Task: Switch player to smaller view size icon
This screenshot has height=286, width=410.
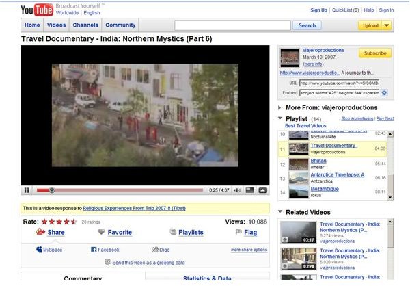Action: (x=250, y=190)
